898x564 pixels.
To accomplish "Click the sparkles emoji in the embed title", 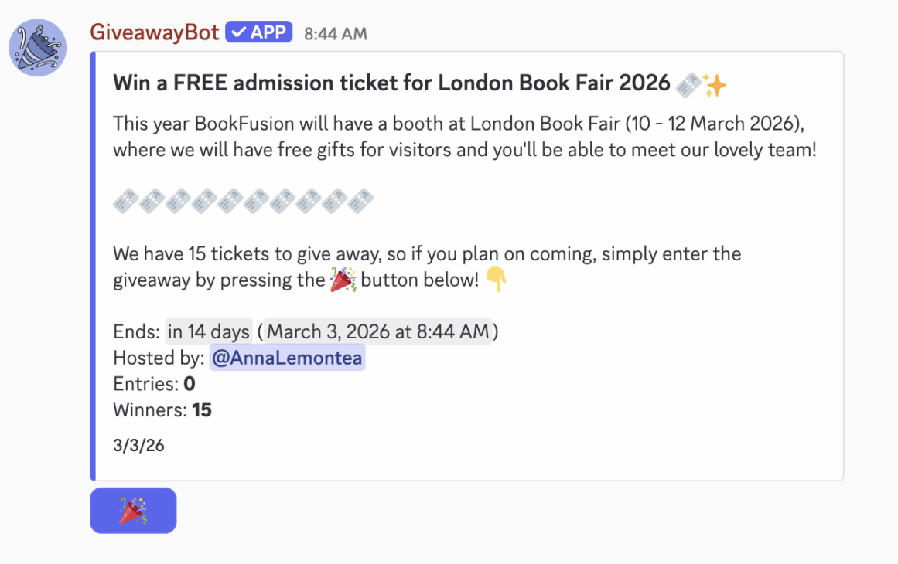I will pos(715,84).
